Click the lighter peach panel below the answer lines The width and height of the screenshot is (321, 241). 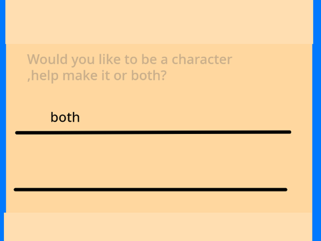coord(158,227)
